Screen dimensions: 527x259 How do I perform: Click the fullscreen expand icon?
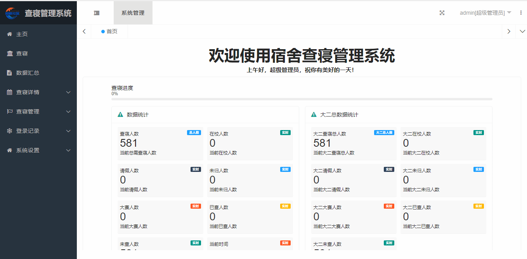click(x=442, y=13)
